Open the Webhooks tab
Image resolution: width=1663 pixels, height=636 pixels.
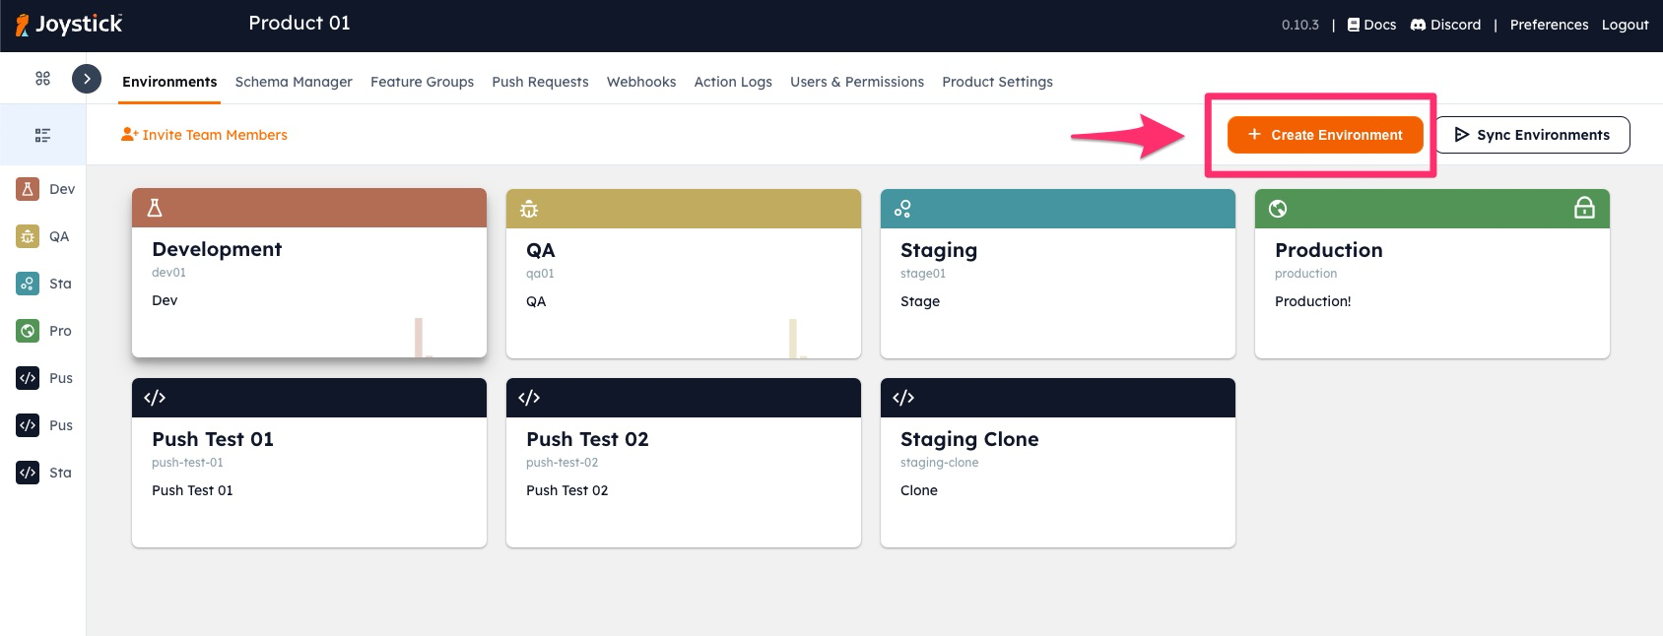(641, 82)
